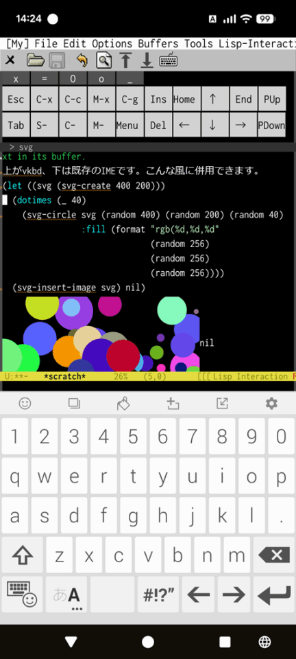Image resolution: width=296 pixels, height=659 pixels.
Task: Tap the enter return key
Action: tap(275, 594)
